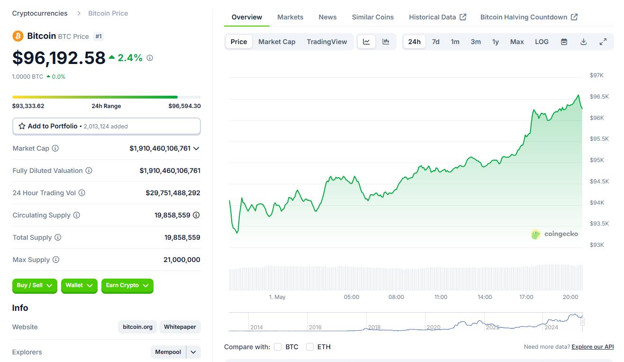Click the Bitcoin orange logo icon
Screen dimensions: 624x362
pos(18,36)
